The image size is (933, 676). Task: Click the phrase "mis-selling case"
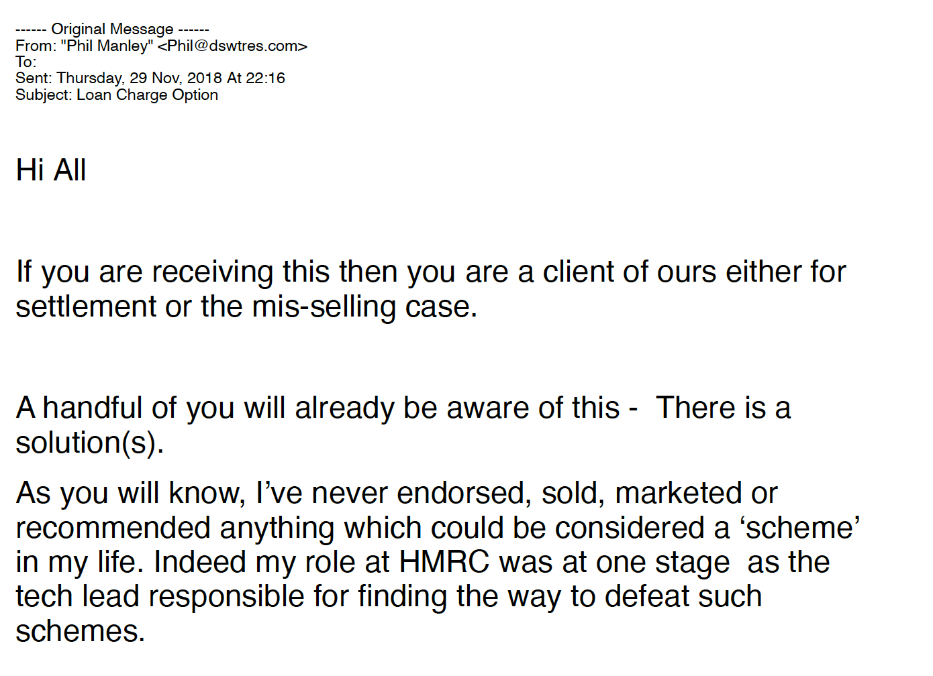pyautogui.click(x=364, y=307)
